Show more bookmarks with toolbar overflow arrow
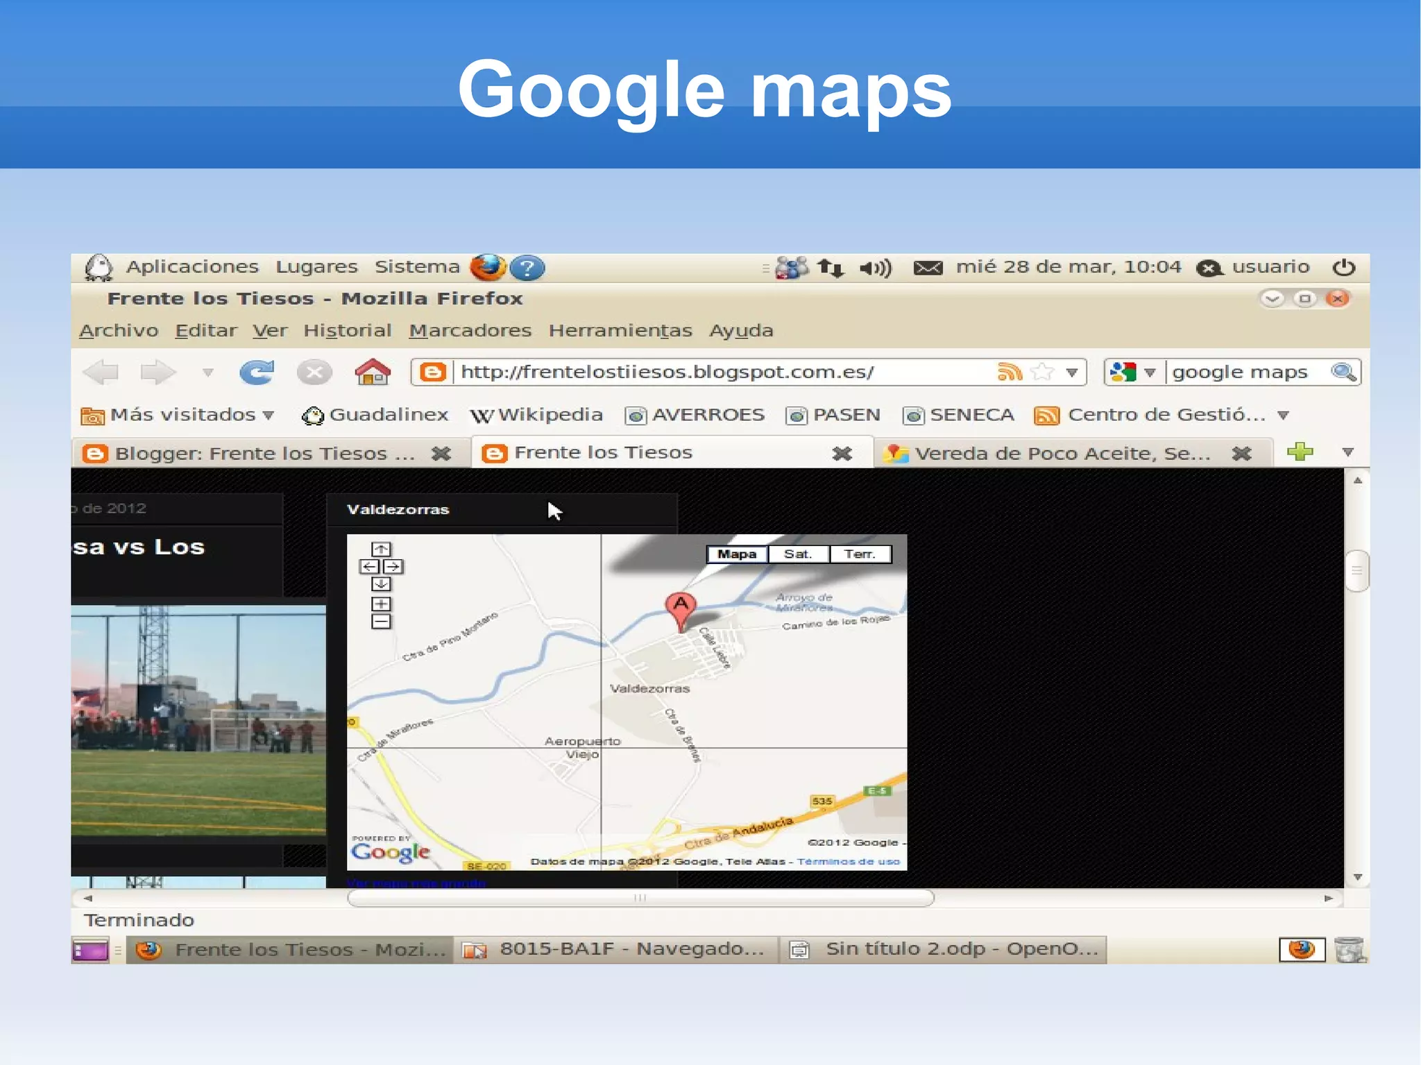This screenshot has width=1421, height=1065. (x=1284, y=415)
